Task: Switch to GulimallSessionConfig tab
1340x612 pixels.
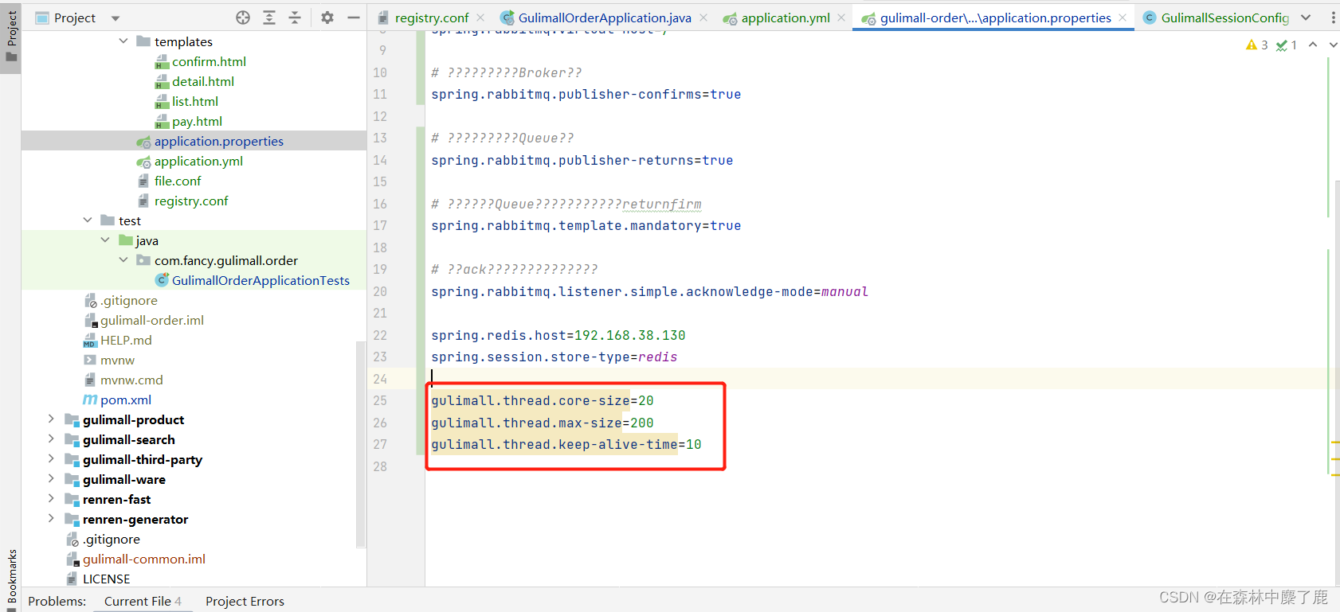Action: point(1224,18)
